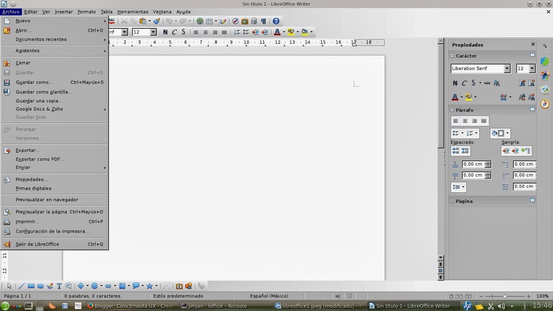Open the sidebar font size dropdown
The image size is (553, 311).
(532, 68)
